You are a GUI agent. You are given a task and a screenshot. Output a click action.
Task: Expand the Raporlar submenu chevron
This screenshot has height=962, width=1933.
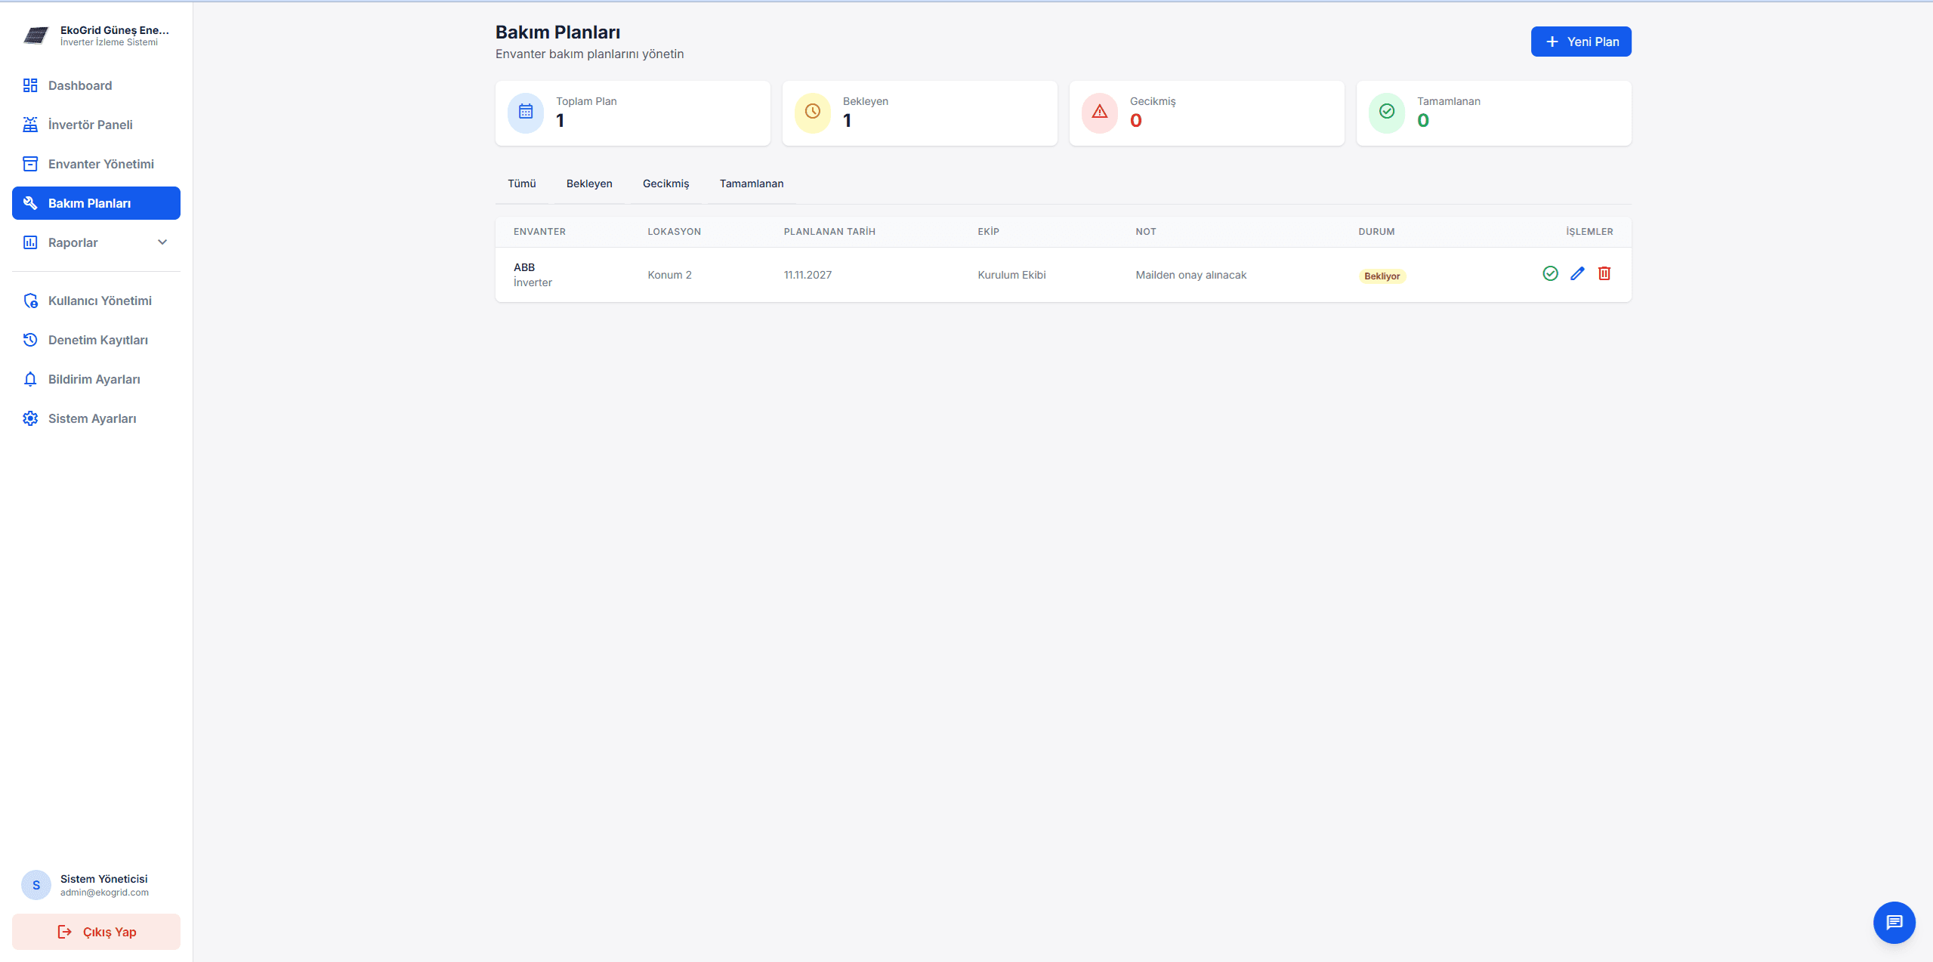162,242
